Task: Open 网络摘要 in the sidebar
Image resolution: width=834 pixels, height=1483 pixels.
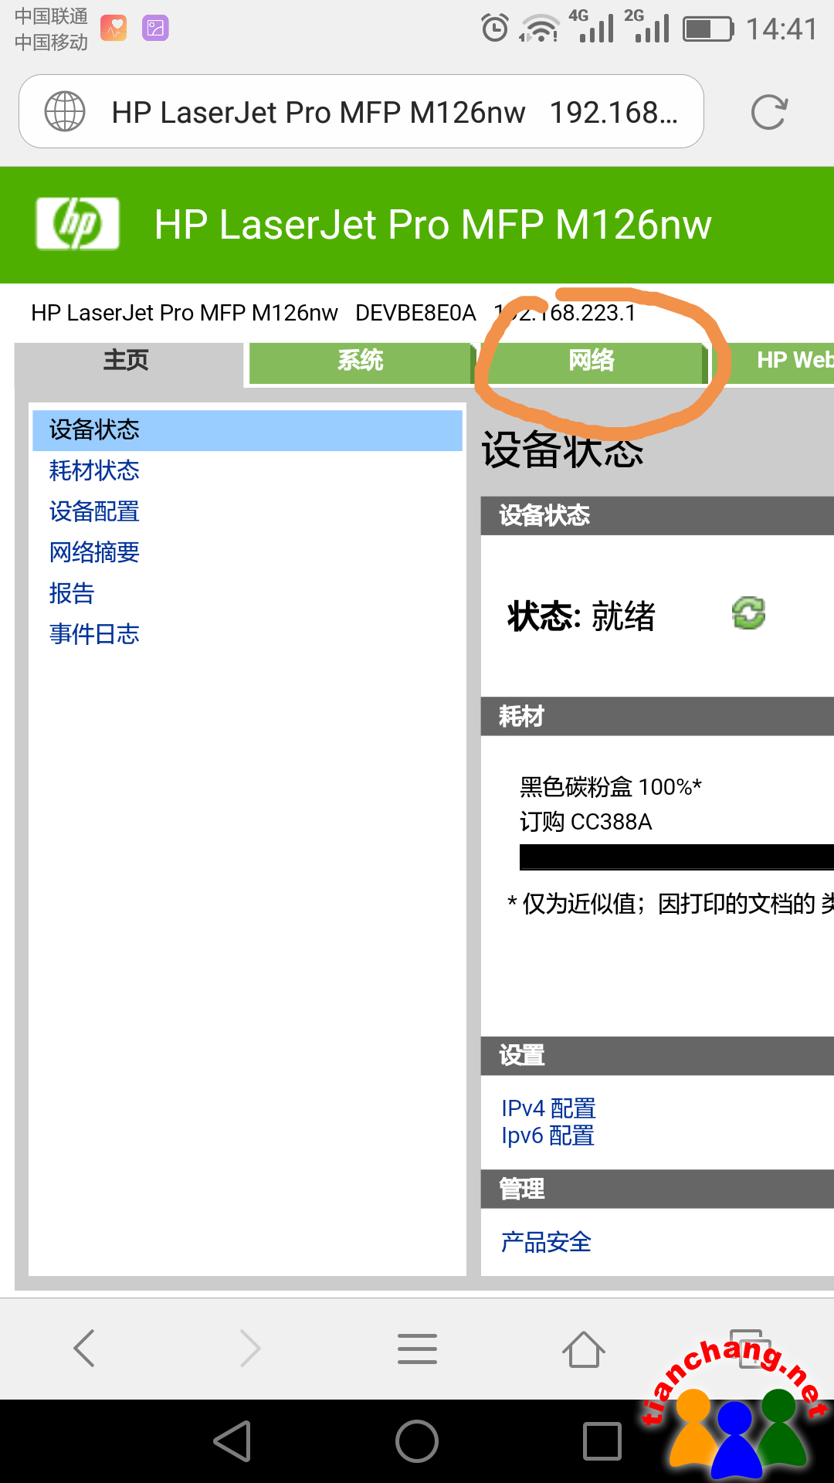Action: 94,552
